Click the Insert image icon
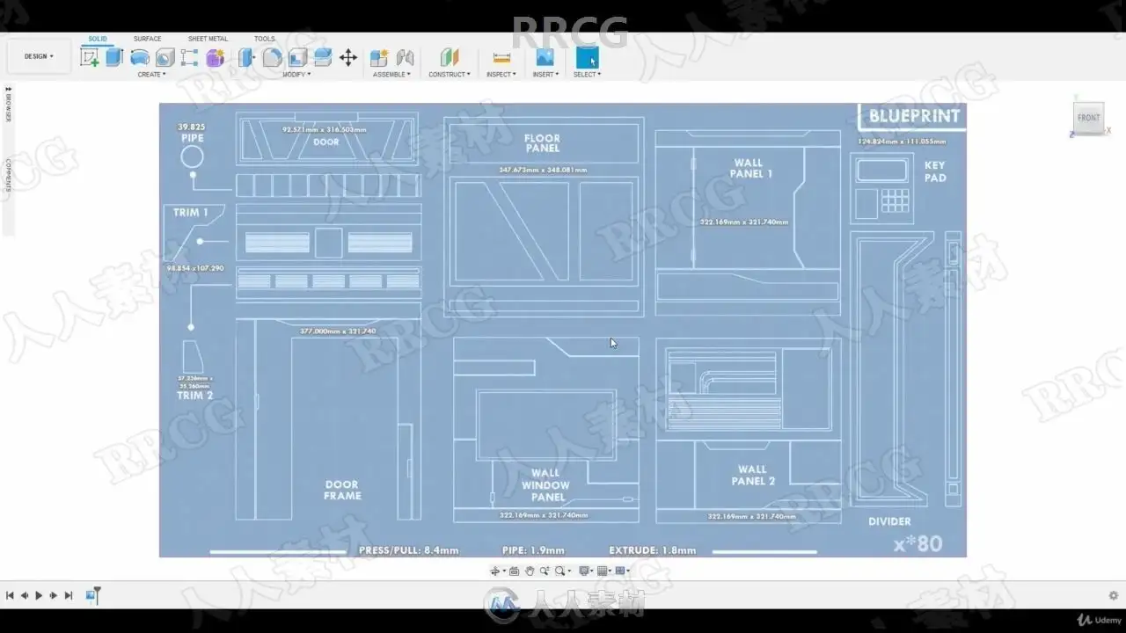This screenshot has height=633, width=1126. 545,57
